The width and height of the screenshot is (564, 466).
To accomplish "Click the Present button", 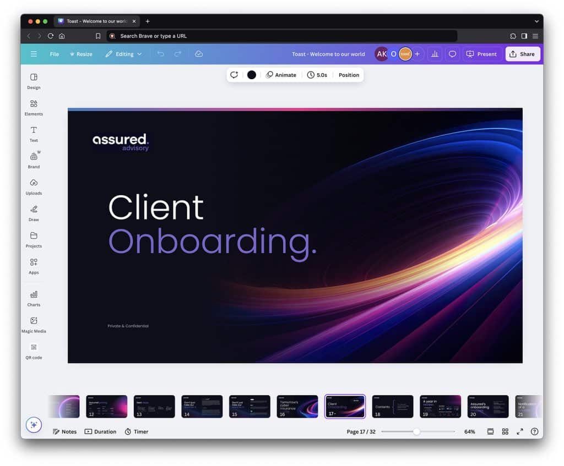I will pos(481,54).
